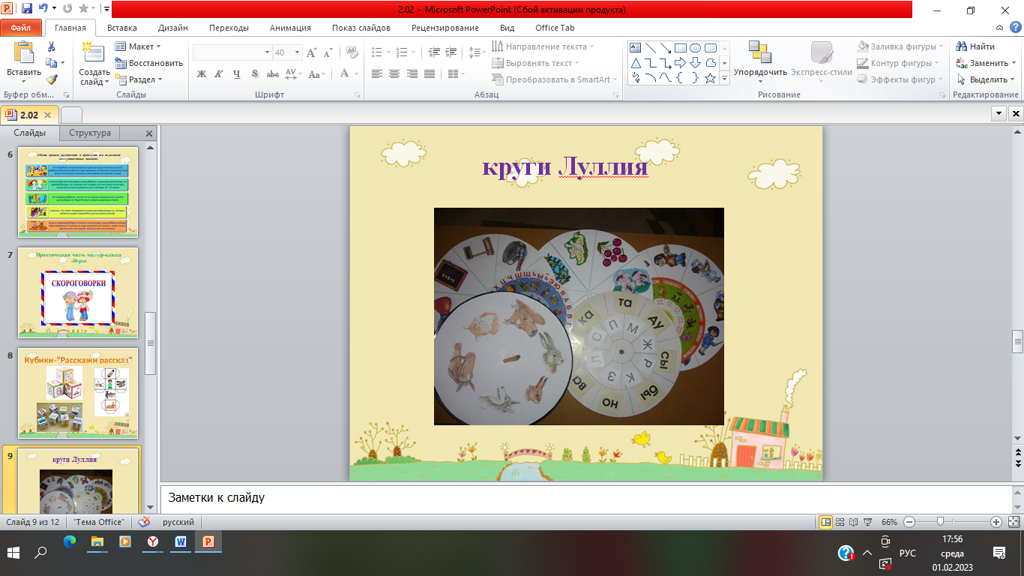Click the Заметки к слайду notes field

[585, 498]
